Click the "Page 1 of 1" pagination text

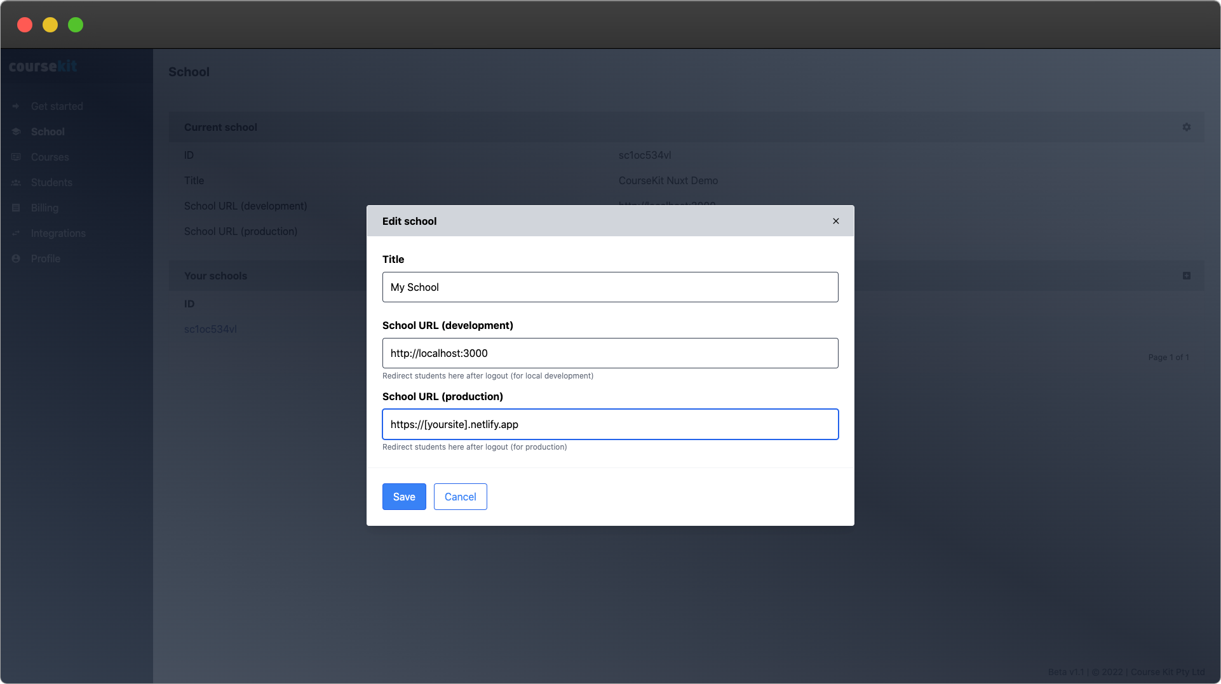(1168, 358)
